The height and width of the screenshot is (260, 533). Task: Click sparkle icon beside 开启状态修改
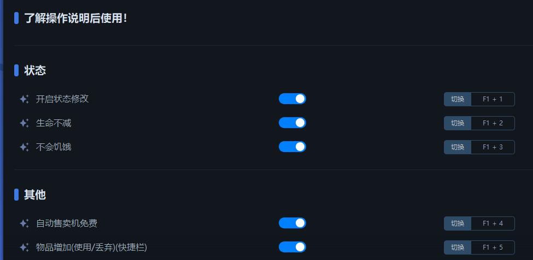coord(24,99)
